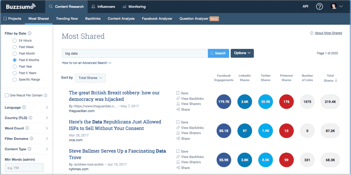Screen dimensions: 351x175
Task: View Backlinks for the vice.com article
Action: click(x=190, y=128)
